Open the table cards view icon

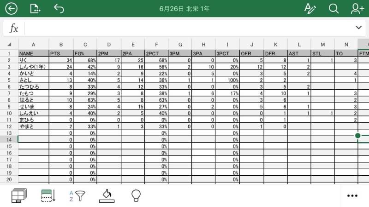pos(19,195)
